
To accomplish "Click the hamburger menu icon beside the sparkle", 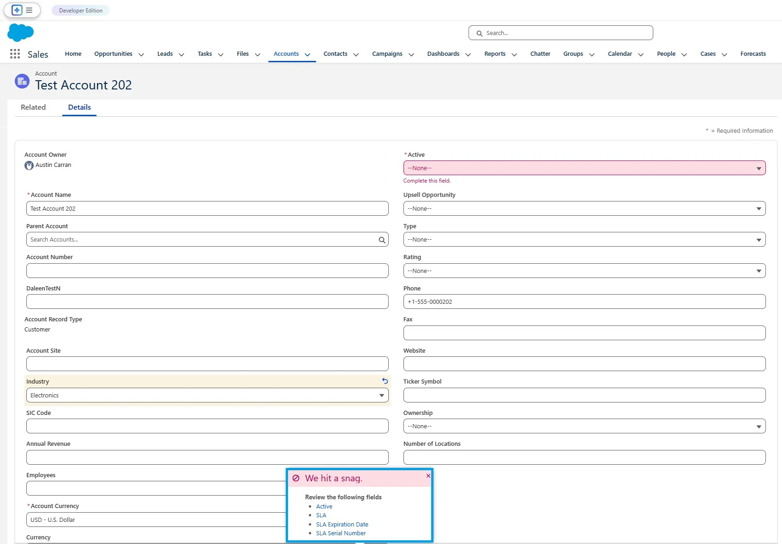I will 29,10.
